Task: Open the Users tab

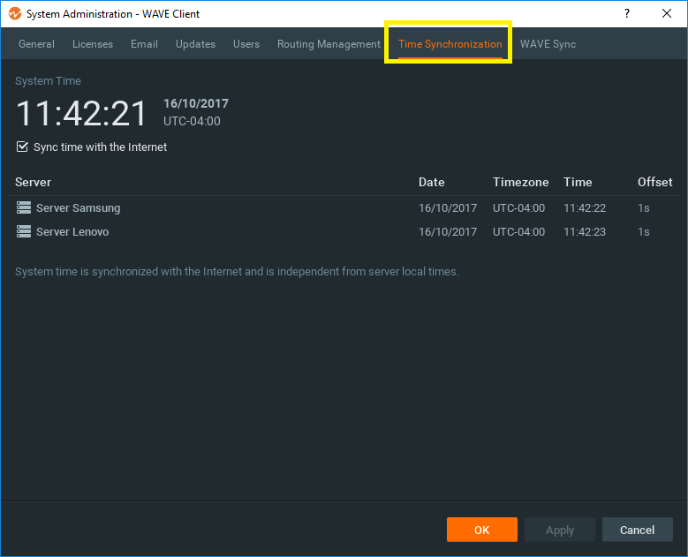Action: [x=246, y=44]
